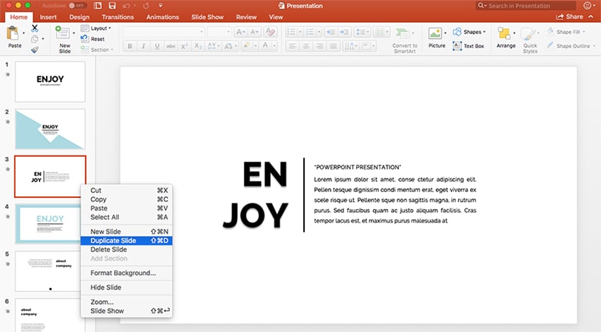Toggle Bold formatting button
The width and height of the screenshot is (601, 332).
(129, 47)
